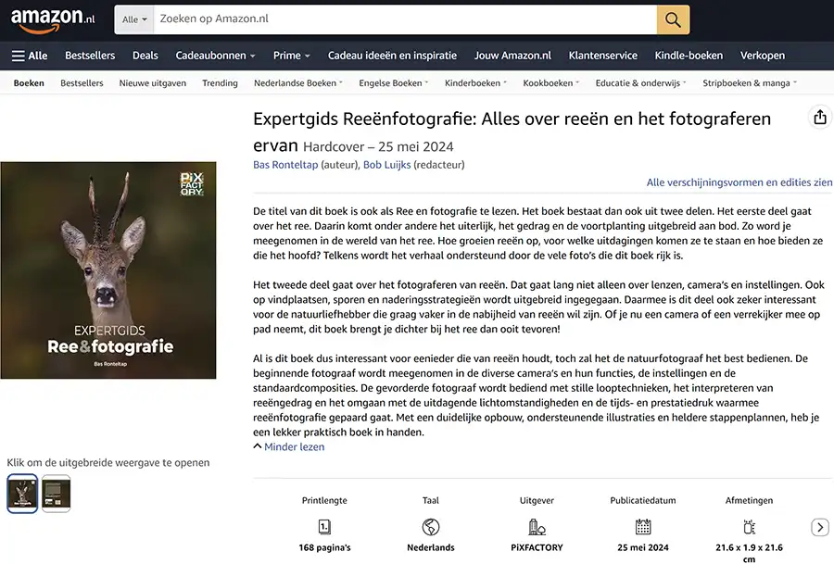Switch to the Trending tab
Screen dimensions: 834x564
[x=220, y=82]
